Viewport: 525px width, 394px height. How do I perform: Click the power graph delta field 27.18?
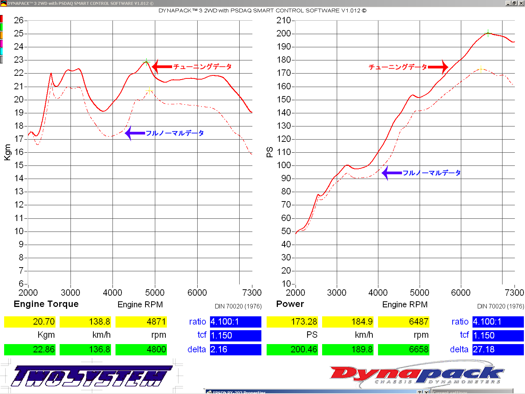pos(498,349)
